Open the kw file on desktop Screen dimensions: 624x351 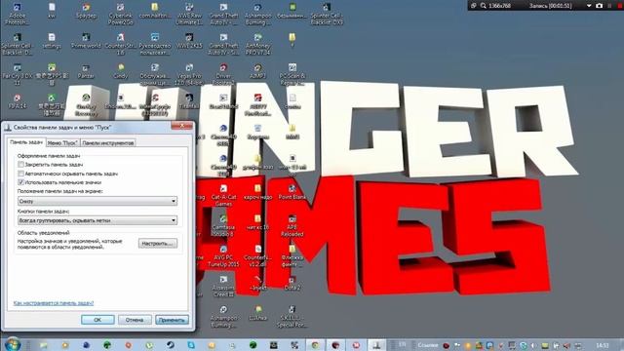click(x=52, y=11)
